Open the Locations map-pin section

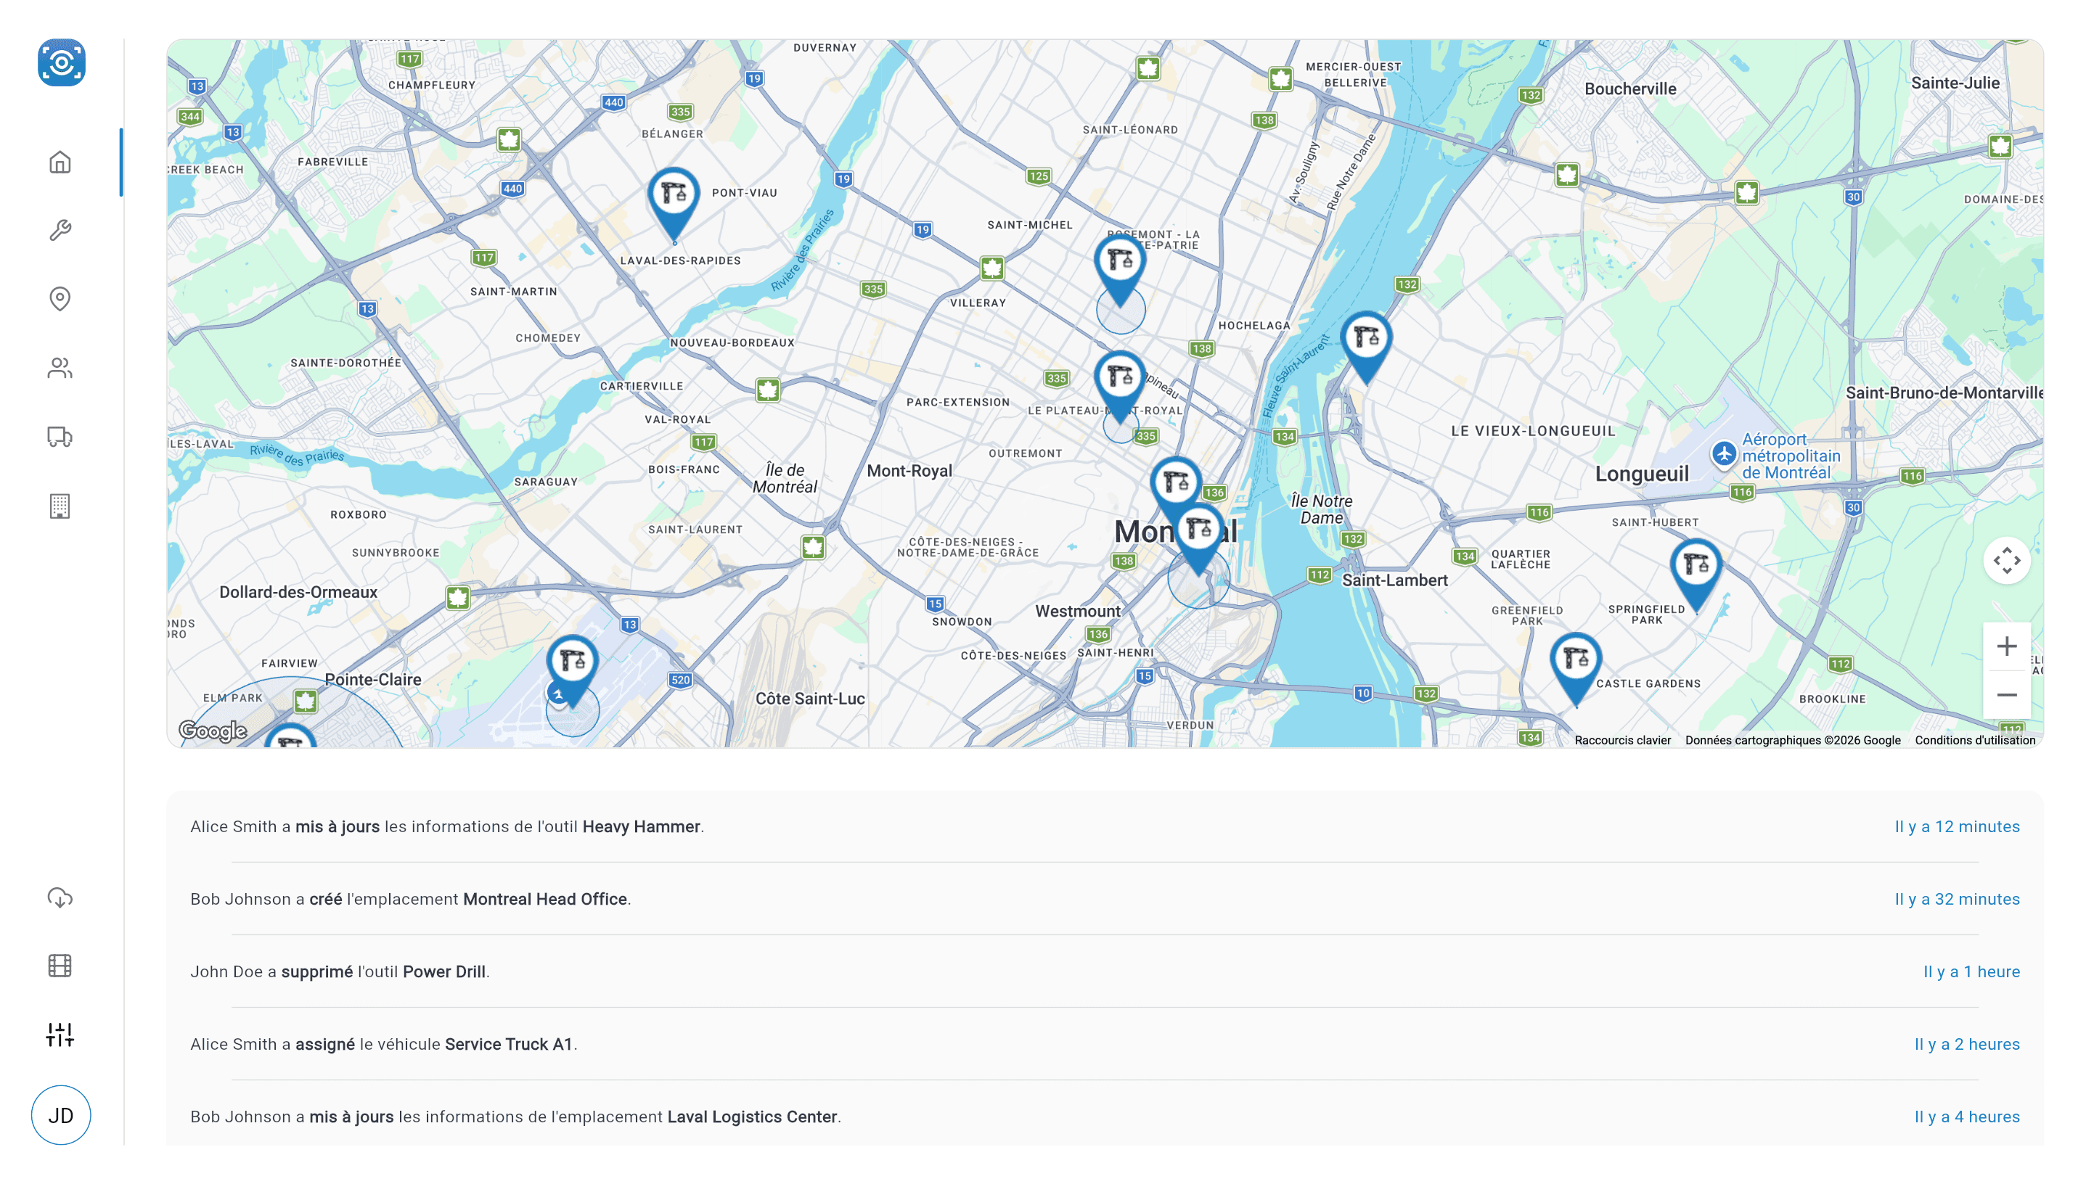click(60, 298)
